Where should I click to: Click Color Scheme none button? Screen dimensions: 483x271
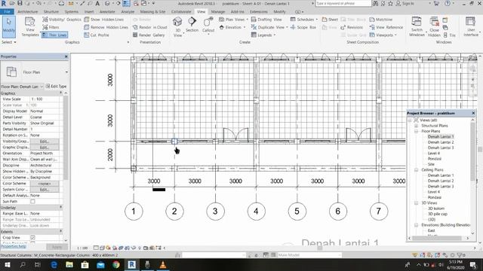click(x=45, y=184)
